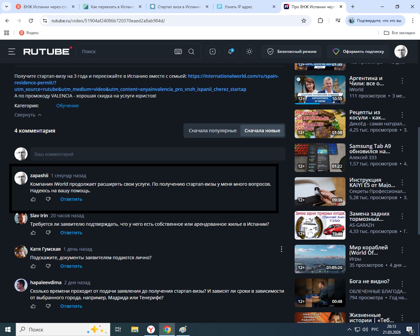Like zapashii's comment
This screenshot has width=420, height=336.
[33, 199]
